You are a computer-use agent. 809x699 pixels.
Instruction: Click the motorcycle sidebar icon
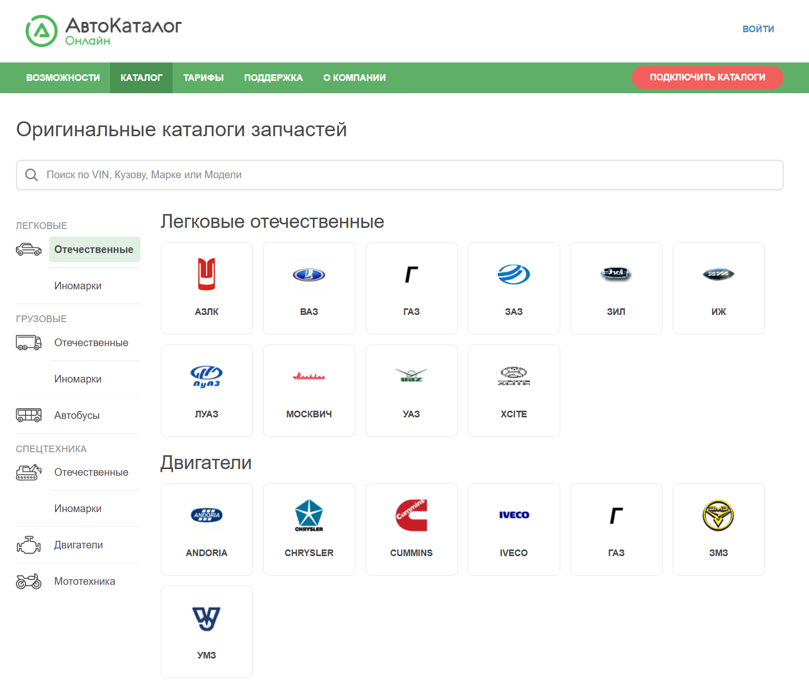point(29,581)
